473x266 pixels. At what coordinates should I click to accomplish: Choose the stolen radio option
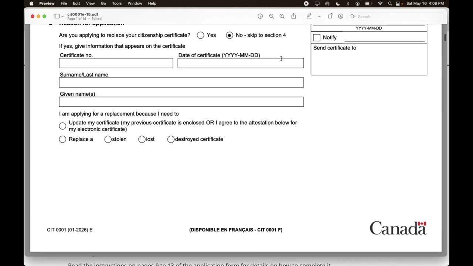[x=108, y=139]
